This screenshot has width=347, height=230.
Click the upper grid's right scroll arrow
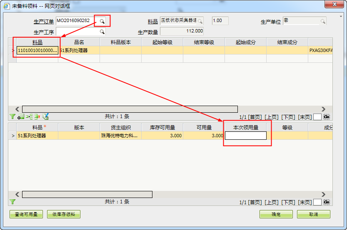(x=323, y=109)
